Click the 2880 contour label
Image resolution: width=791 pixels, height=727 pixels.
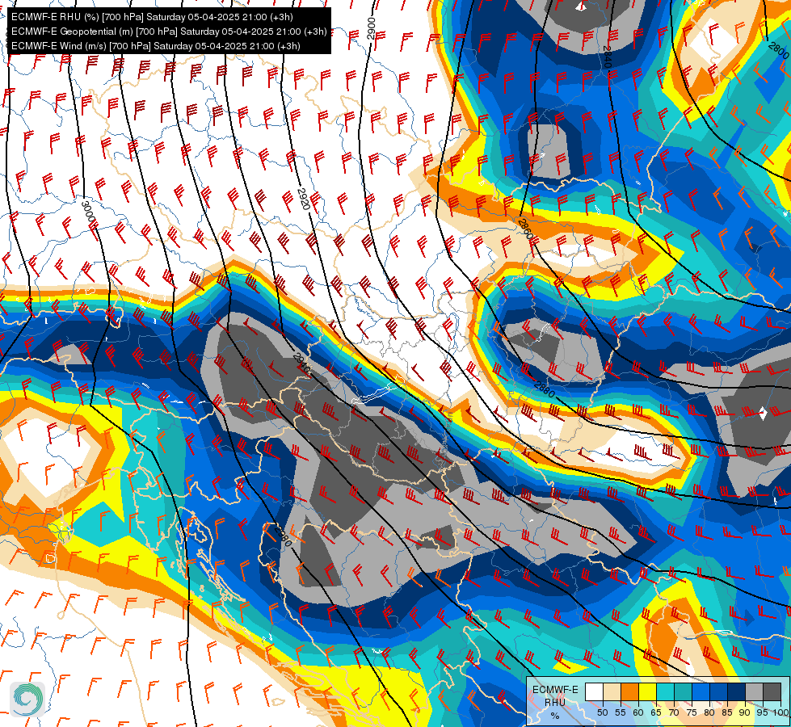coord(545,390)
